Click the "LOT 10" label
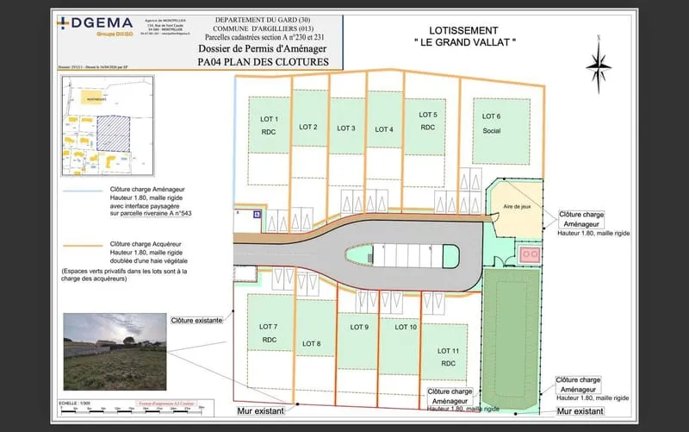This screenshot has height=432, width=689. pos(406,328)
